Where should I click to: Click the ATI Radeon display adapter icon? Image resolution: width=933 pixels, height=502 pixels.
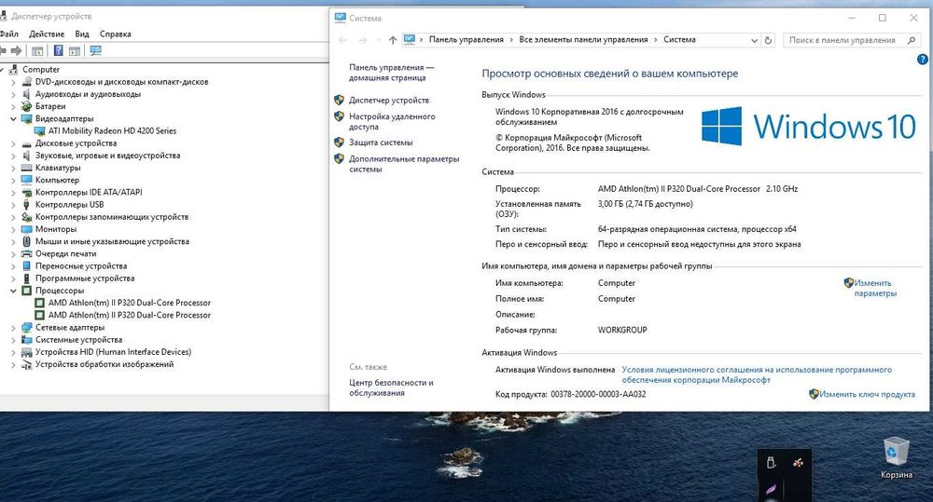pyautogui.click(x=40, y=130)
